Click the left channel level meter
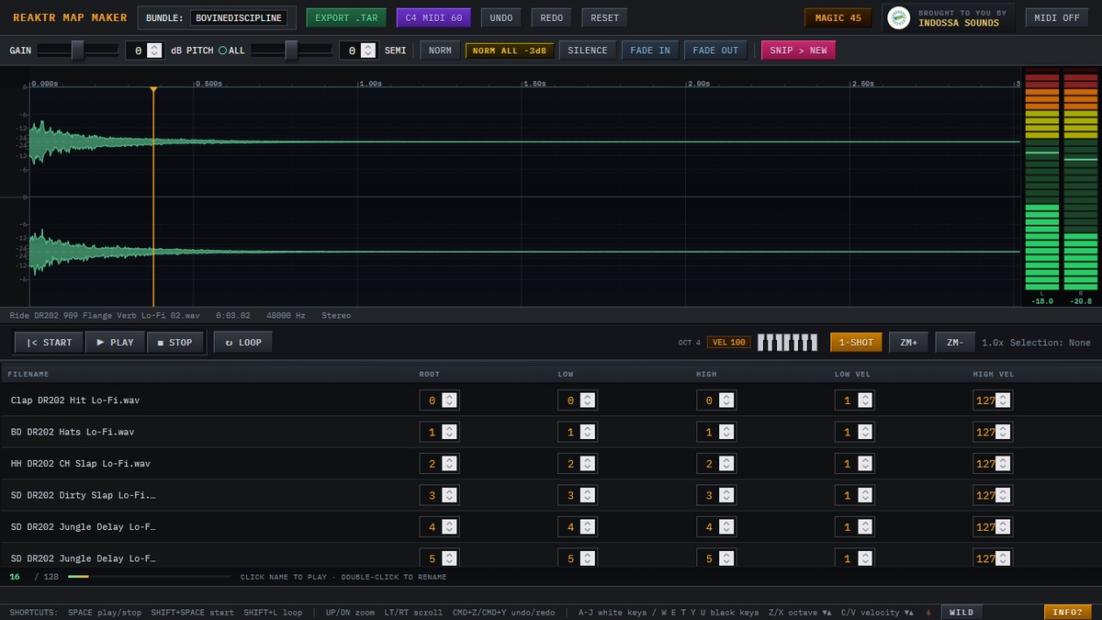The image size is (1102, 620). click(1041, 181)
